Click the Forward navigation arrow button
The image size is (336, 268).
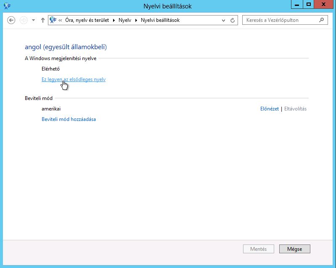[x=24, y=20]
